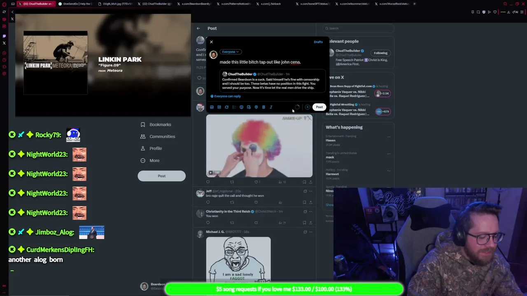
Task: Tag location in composer toolbar
Action: coord(256,107)
